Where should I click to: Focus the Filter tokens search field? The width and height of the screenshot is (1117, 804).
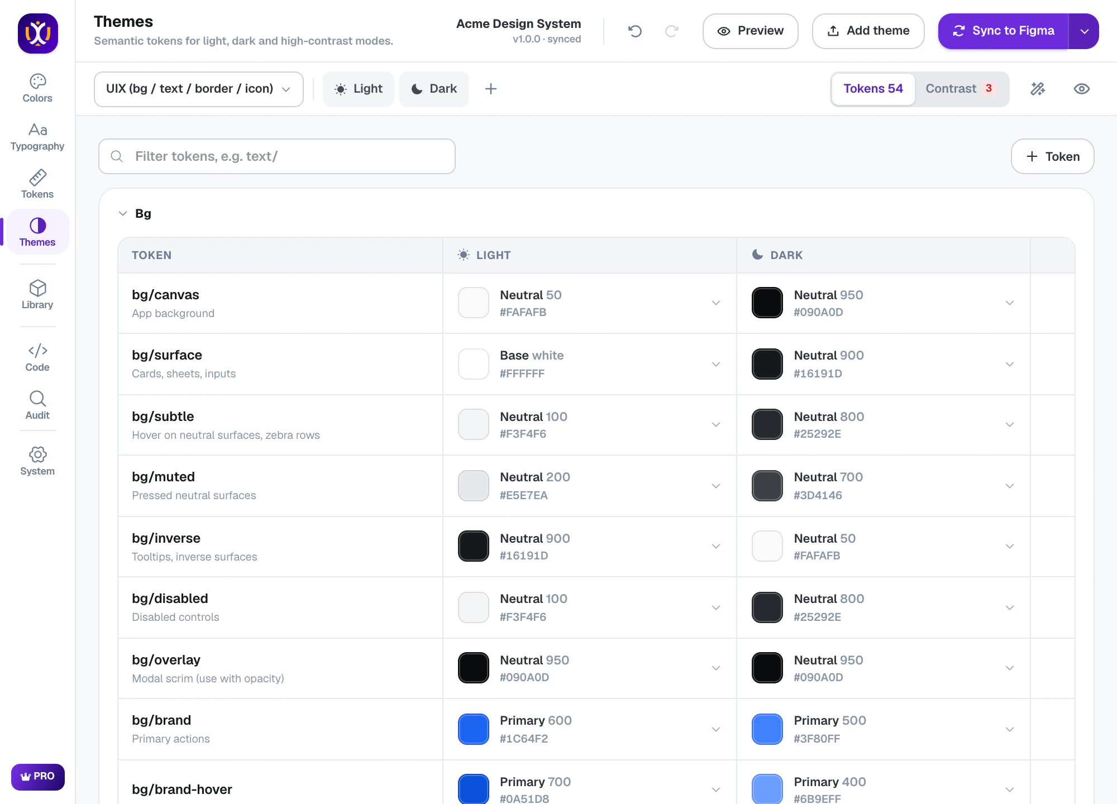(x=277, y=156)
